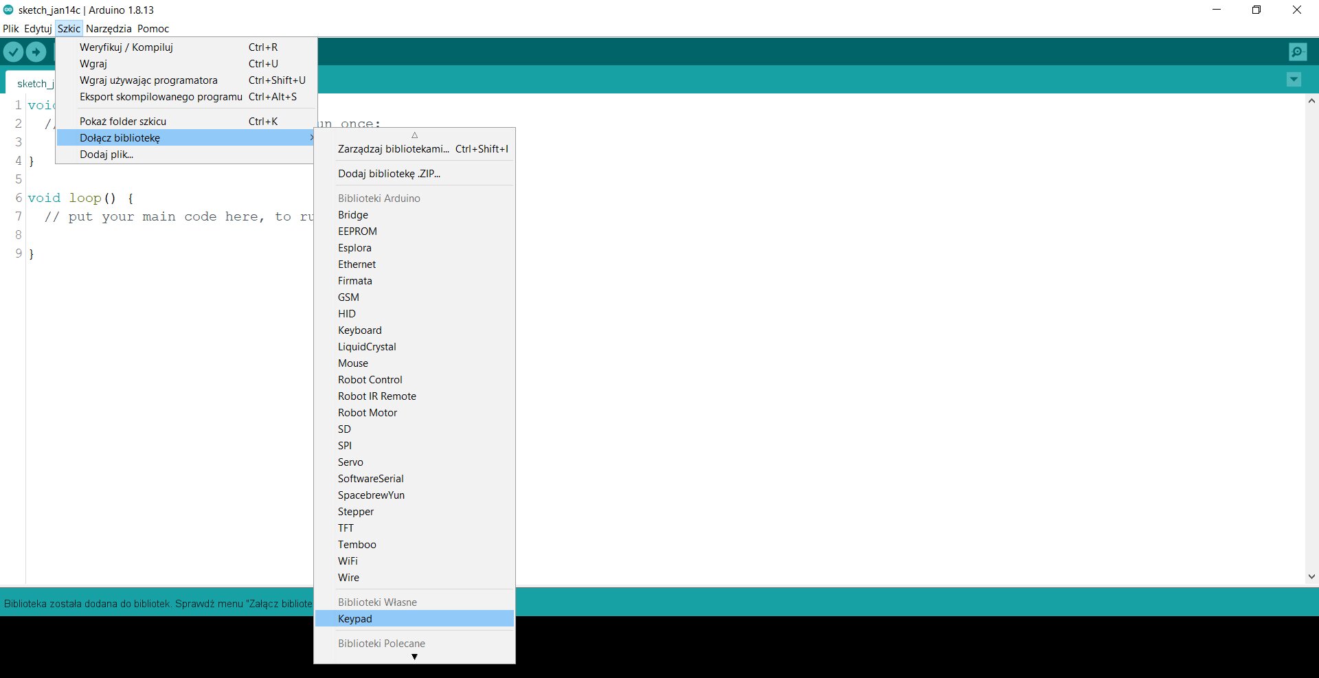Screen dimensions: 1319x678
Task: Click editor scrollbar down arrow
Action: (1311, 577)
